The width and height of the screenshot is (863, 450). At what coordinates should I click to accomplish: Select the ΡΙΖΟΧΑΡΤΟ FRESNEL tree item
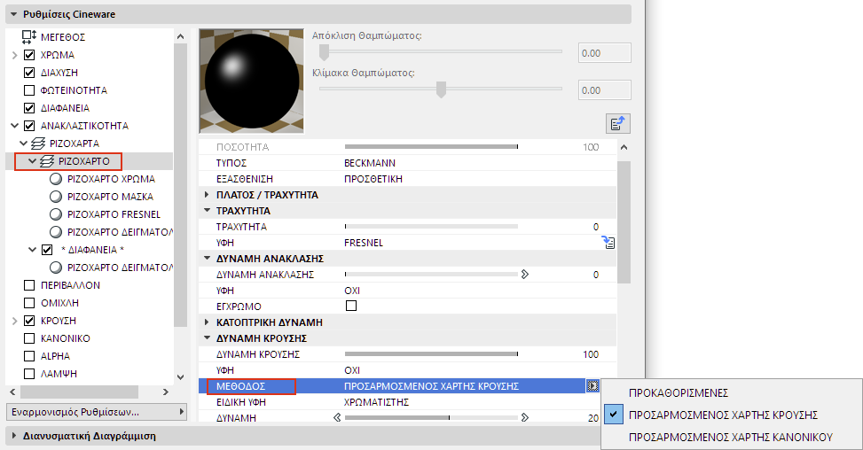(114, 213)
